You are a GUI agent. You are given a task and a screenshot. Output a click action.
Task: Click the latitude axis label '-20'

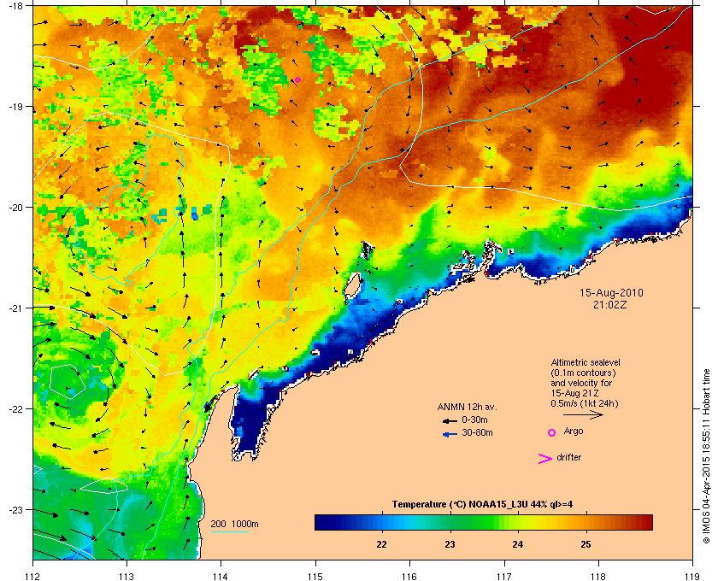coord(16,208)
